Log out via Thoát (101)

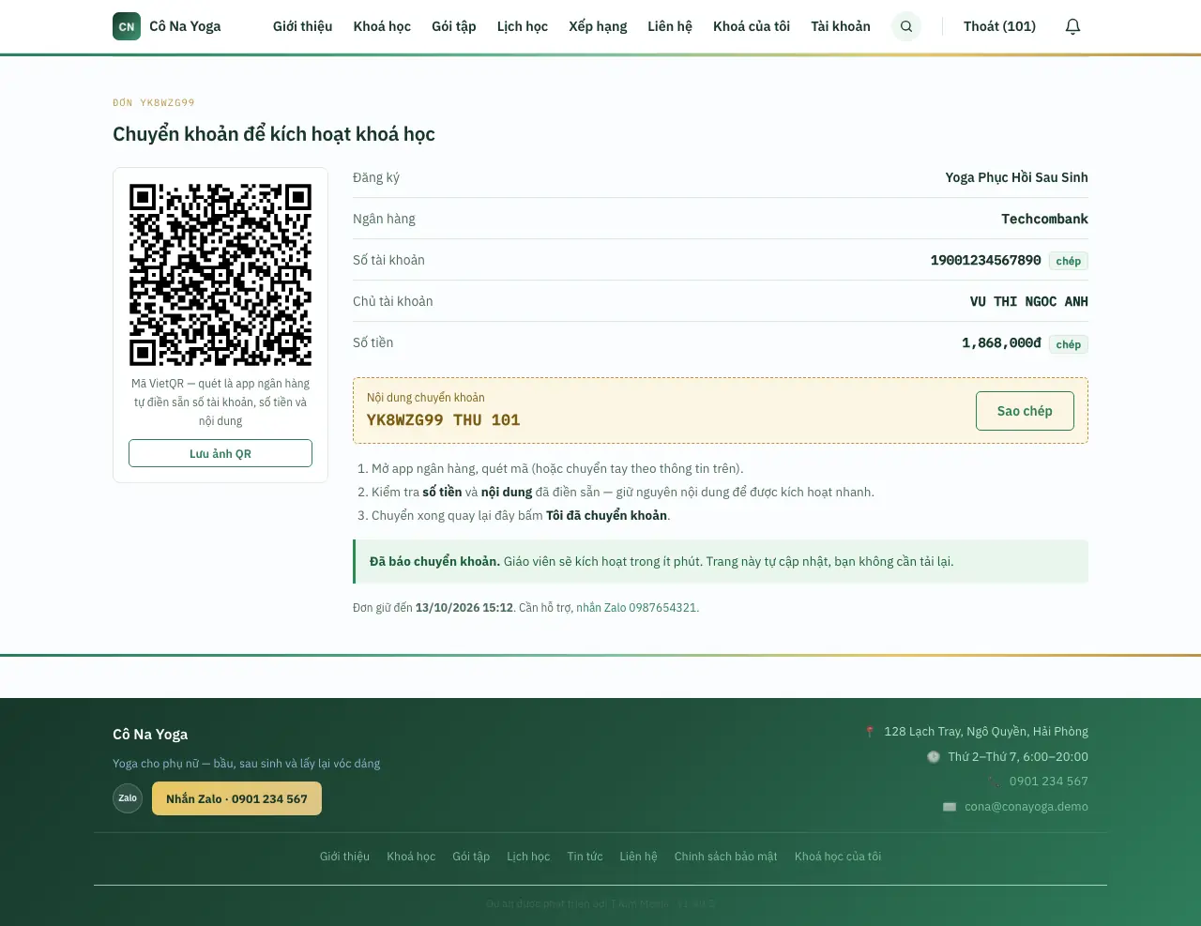click(x=999, y=26)
